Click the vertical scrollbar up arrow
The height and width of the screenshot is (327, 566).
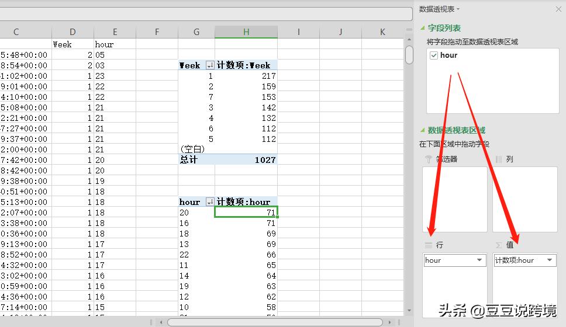point(409,39)
